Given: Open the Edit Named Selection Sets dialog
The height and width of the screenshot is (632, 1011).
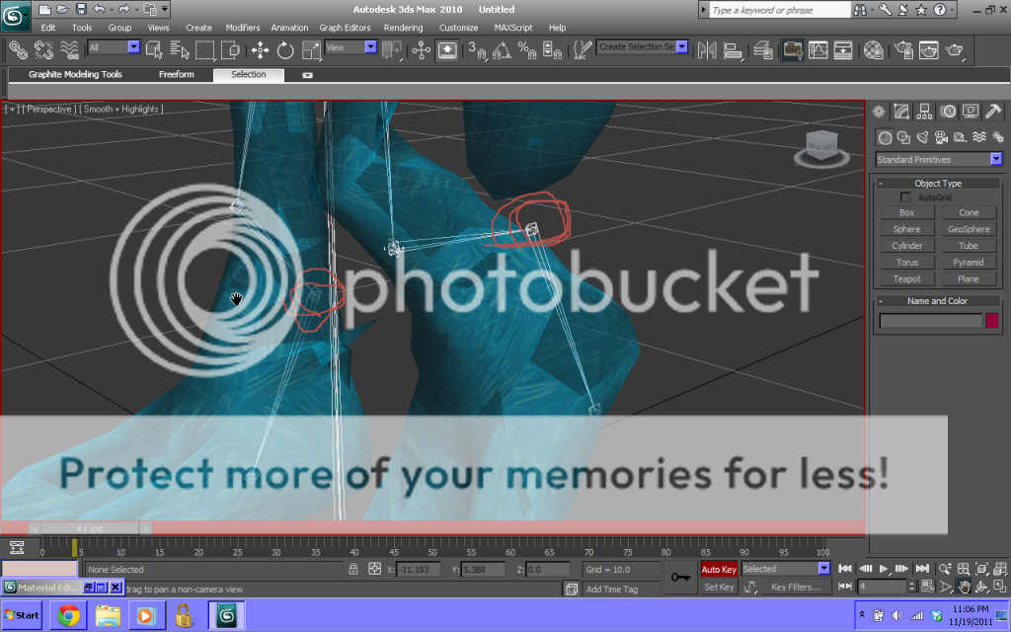Looking at the screenshot, I should [583, 49].
